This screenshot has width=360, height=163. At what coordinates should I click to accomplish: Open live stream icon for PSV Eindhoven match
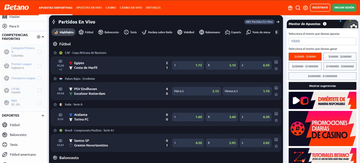click(x=60, y=89)
